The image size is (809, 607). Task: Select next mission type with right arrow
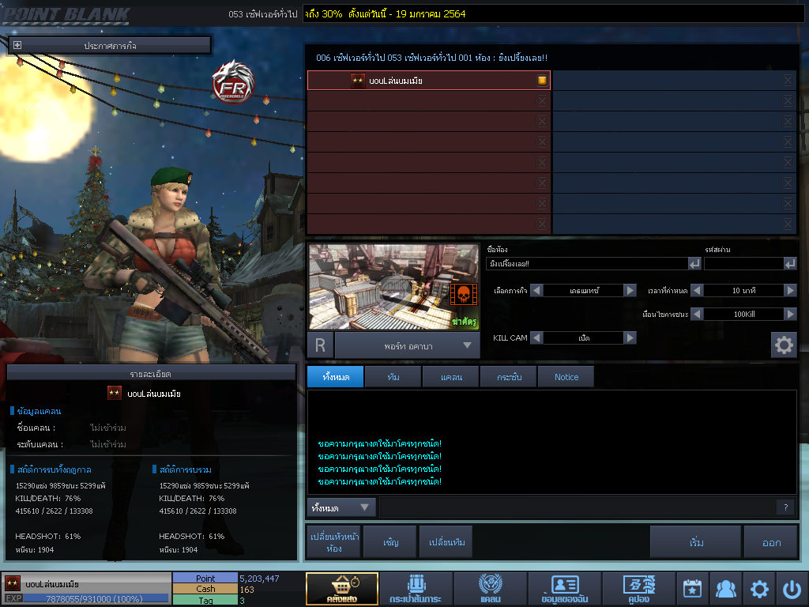click(630, 290)
